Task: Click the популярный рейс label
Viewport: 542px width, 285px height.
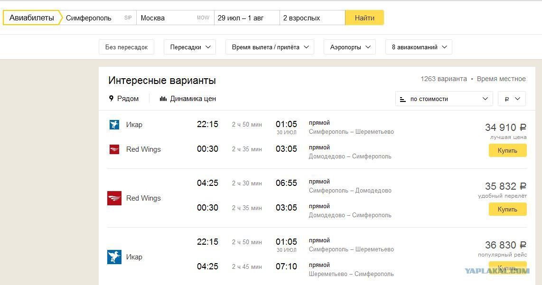Action: [502, 255]
